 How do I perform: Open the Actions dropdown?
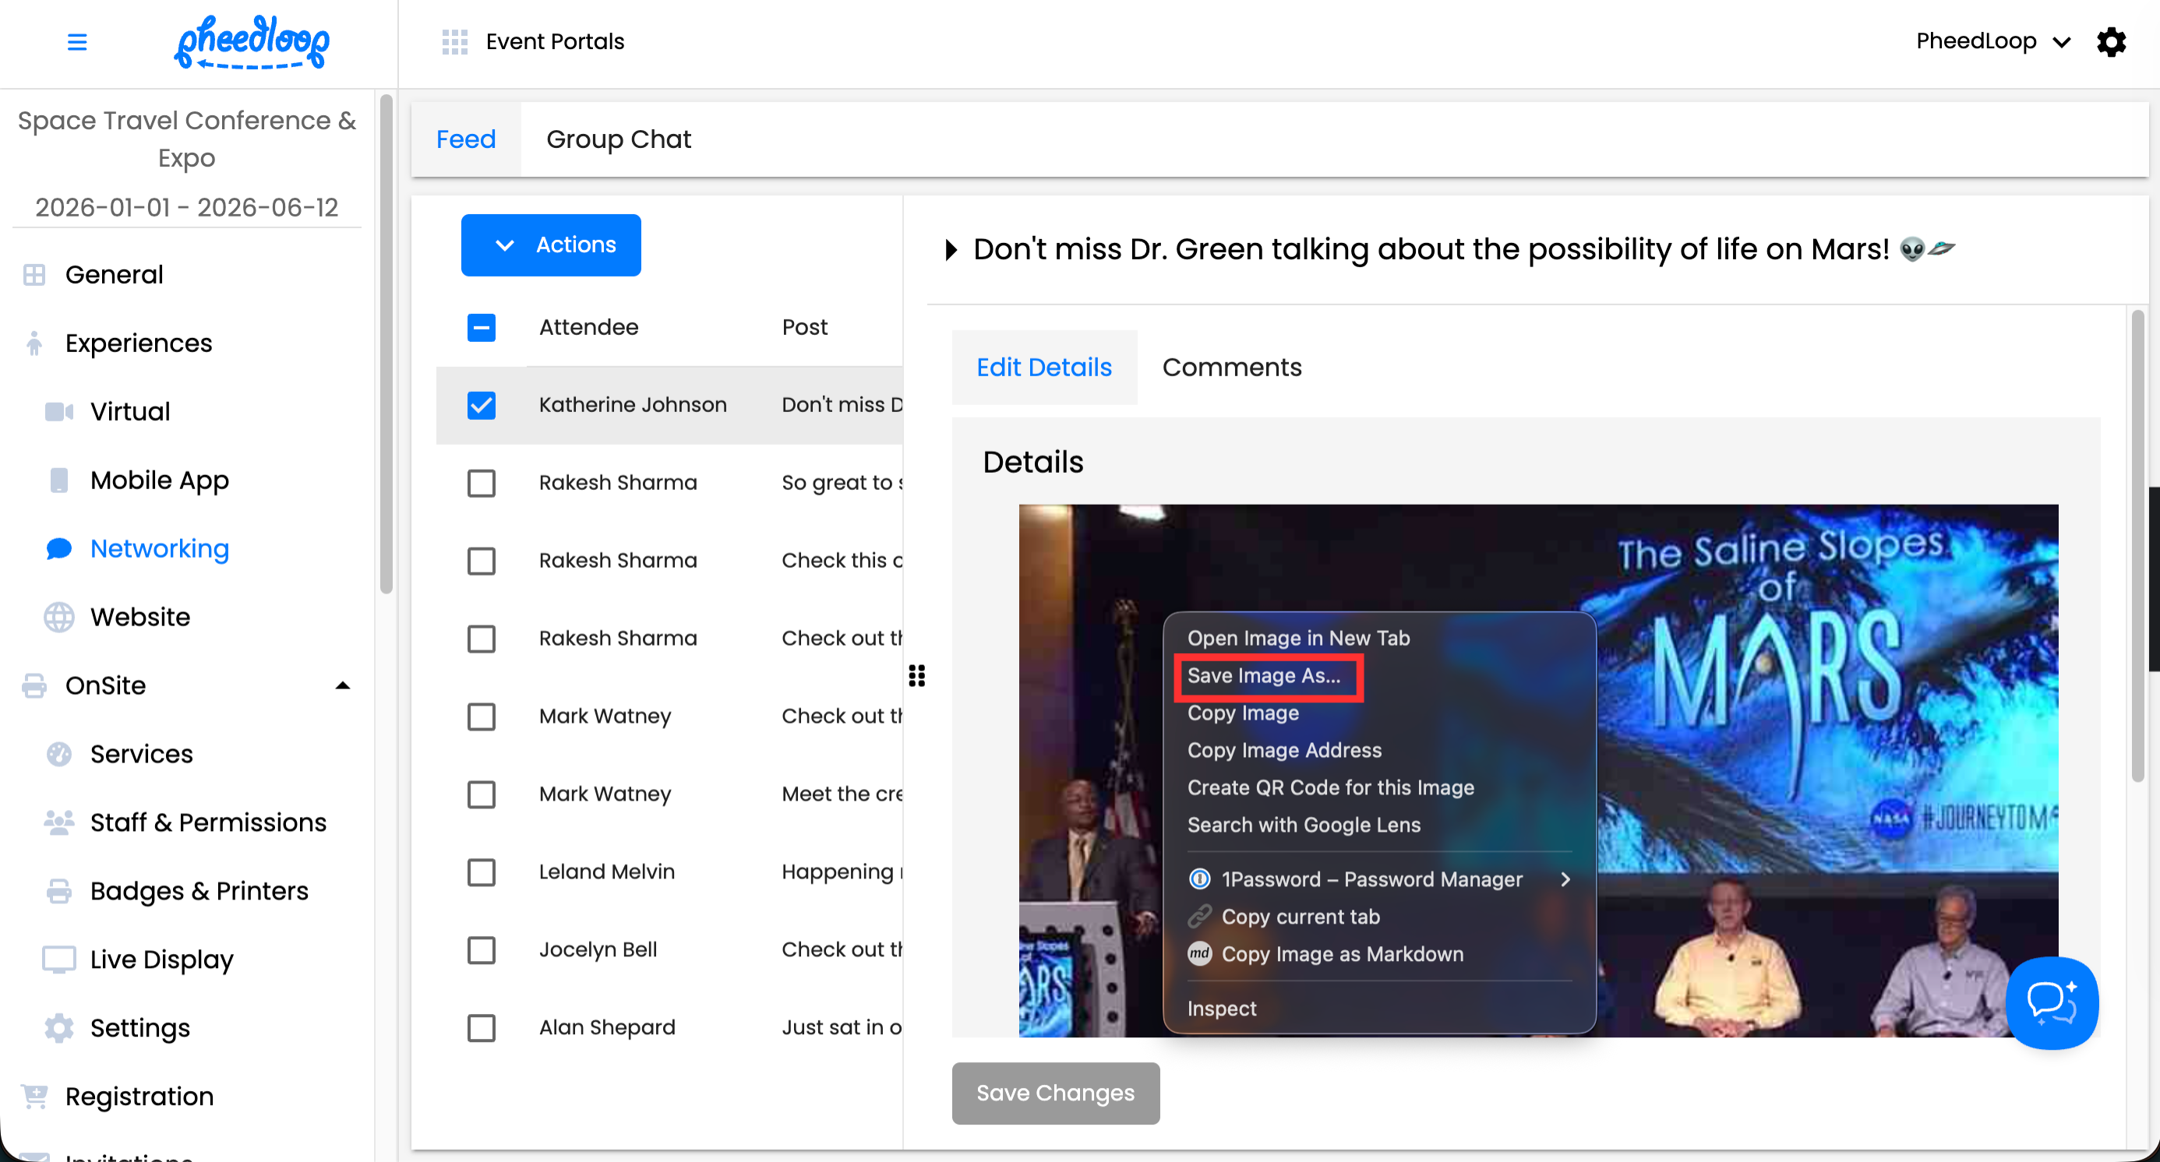point(551,245)
